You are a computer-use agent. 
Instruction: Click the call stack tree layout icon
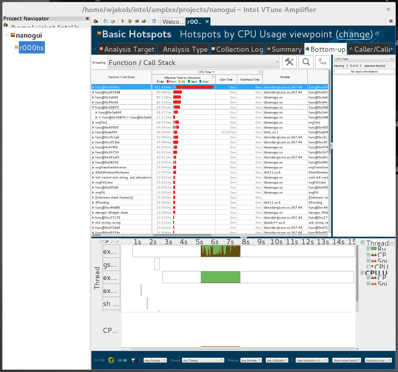coord(322,62)
